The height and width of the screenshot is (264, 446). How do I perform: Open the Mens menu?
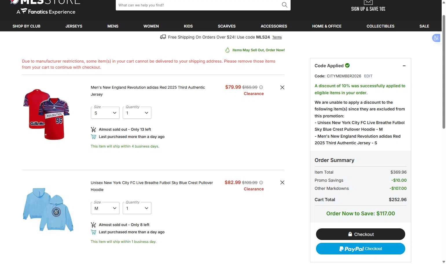(113, 26)
